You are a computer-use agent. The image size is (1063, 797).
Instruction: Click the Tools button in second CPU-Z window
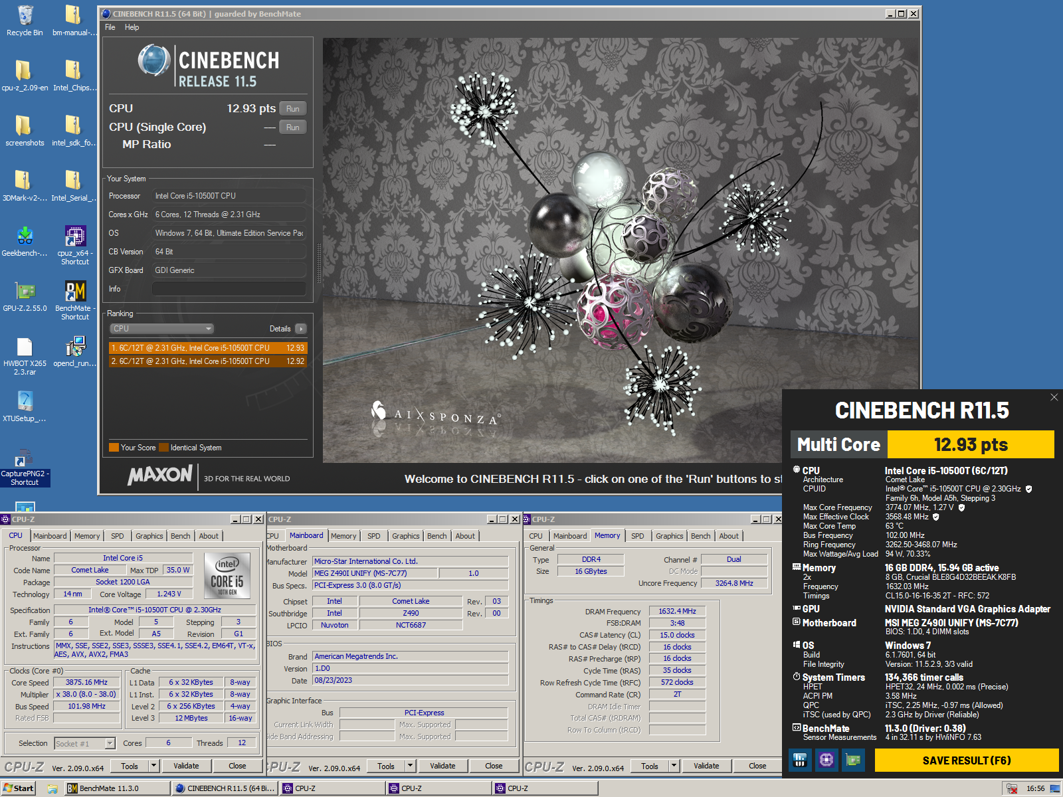[386, 766]
